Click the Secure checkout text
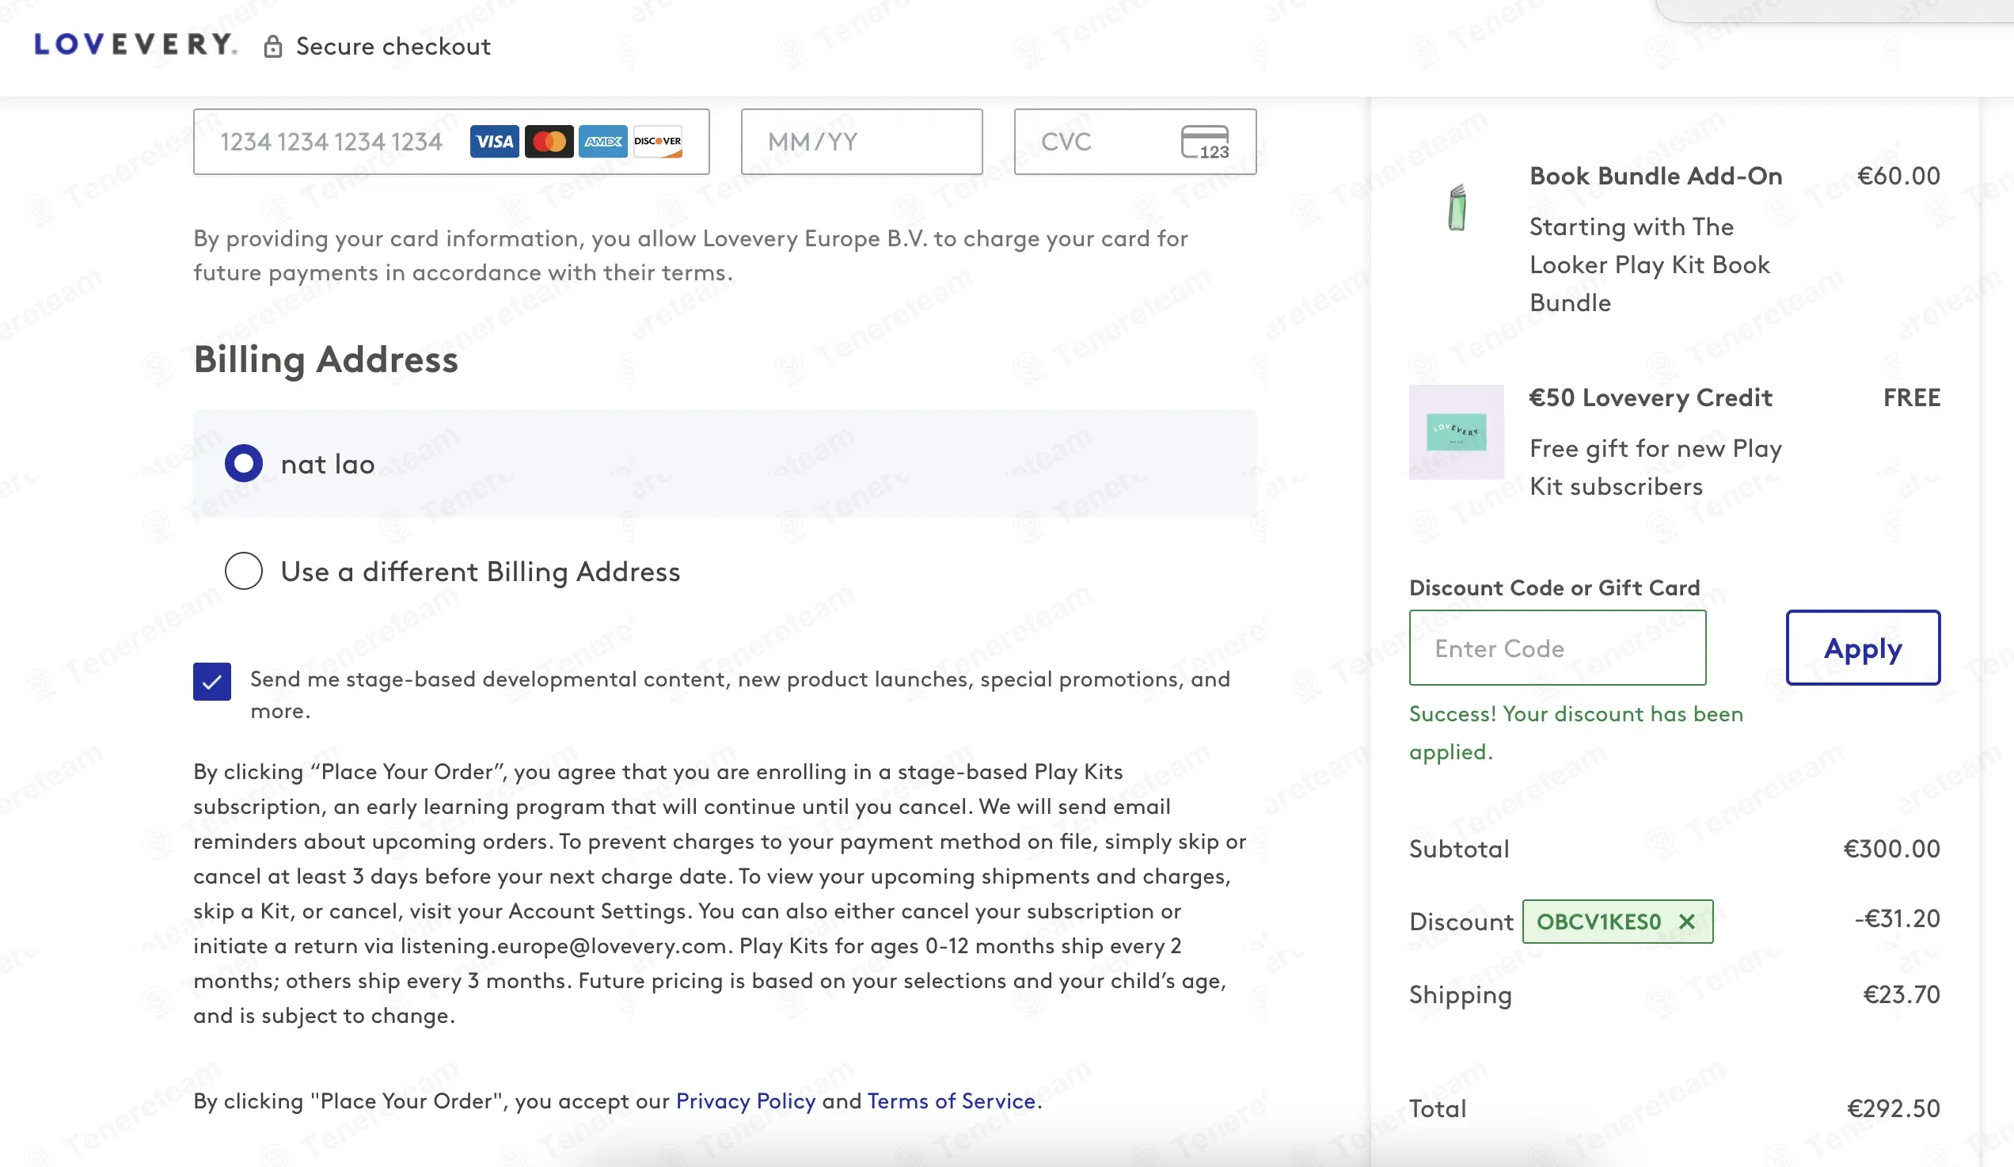The image size is (2014, 1167). coord(393,47)
